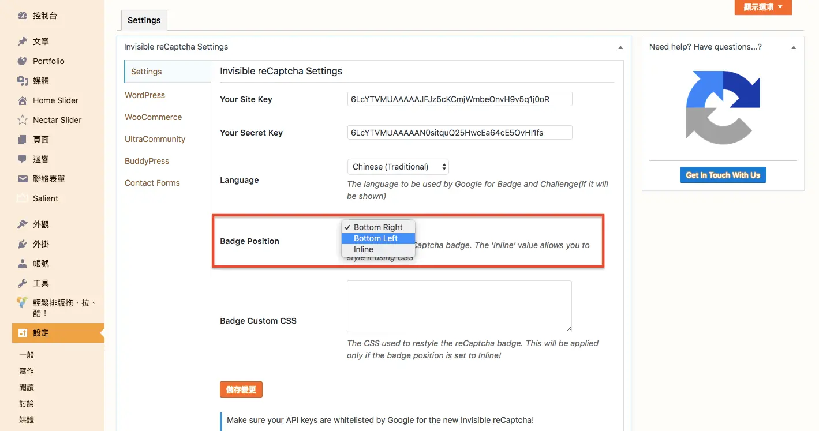Switch to the UltraCommunity settings section
The width and height of the screenshot is (819, 431).
155,139
